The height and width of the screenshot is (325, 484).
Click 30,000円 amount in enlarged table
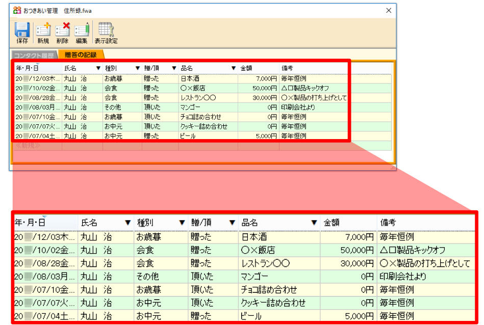[x=357, y=263]
